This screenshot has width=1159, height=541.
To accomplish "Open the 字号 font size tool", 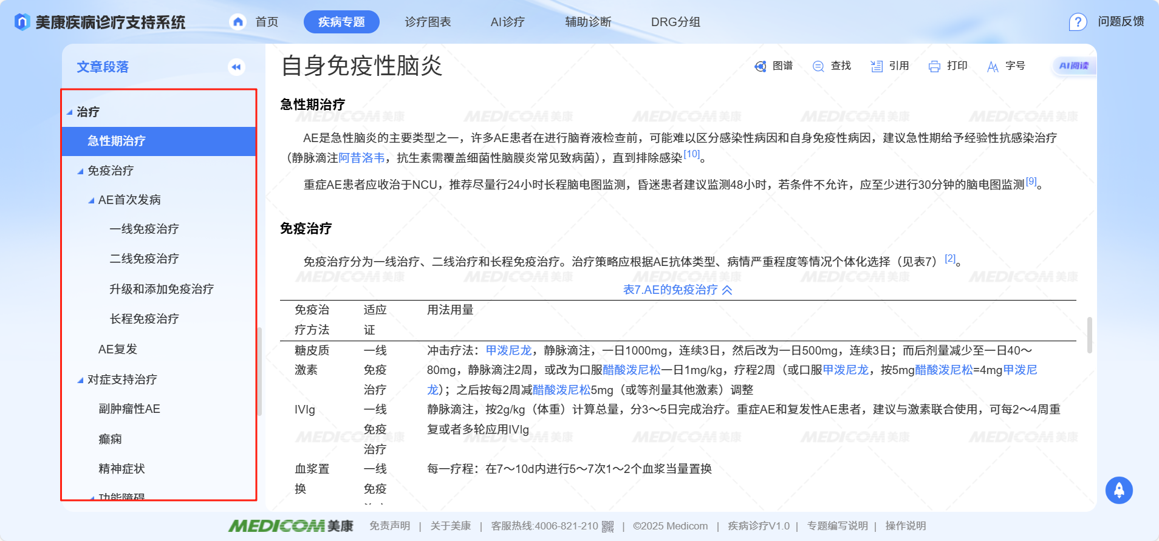I will (993, 66).
